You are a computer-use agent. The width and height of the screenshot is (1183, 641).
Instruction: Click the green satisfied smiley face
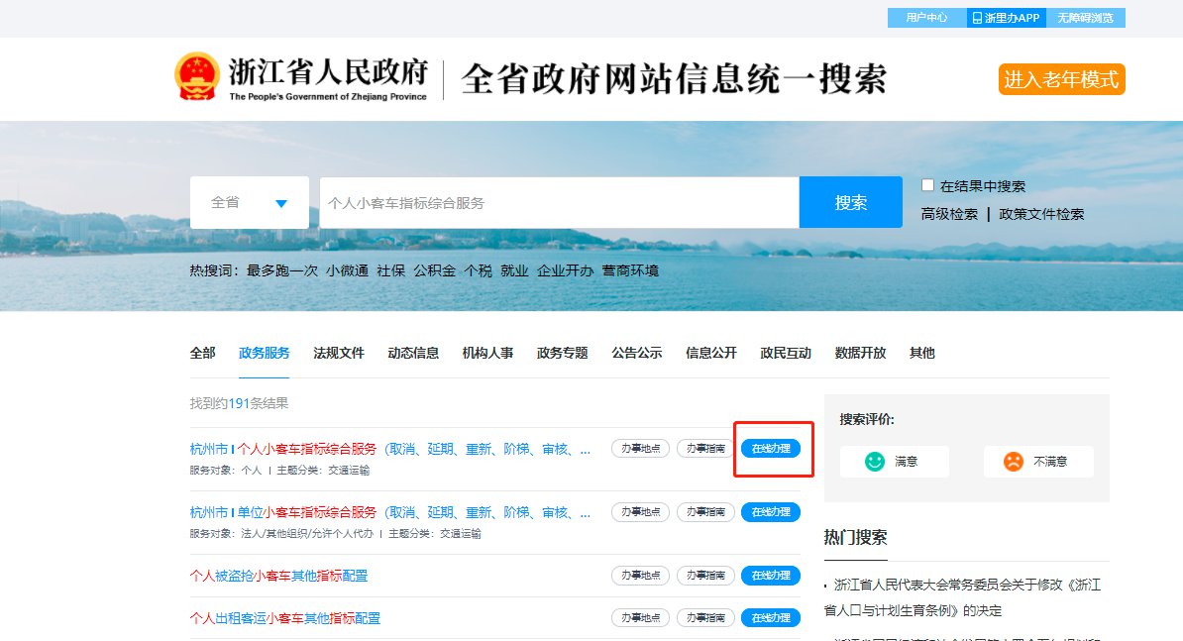(x=874, y=462)
